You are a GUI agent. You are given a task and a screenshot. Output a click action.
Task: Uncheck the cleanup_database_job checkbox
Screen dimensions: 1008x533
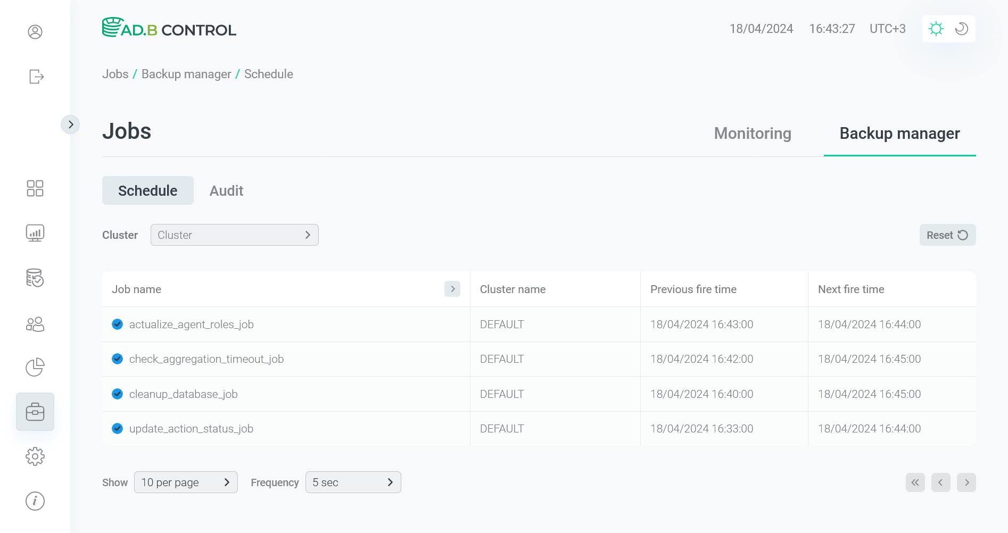click(117, 394)
